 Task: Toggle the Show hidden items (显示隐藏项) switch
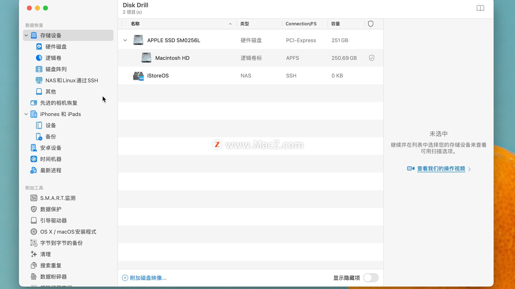pyautogui.click(x=371, y=278)
